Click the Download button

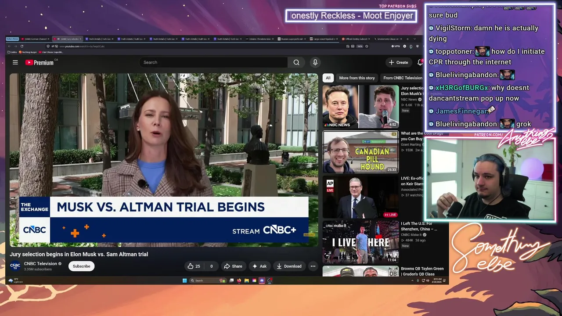tap(289, 266)
